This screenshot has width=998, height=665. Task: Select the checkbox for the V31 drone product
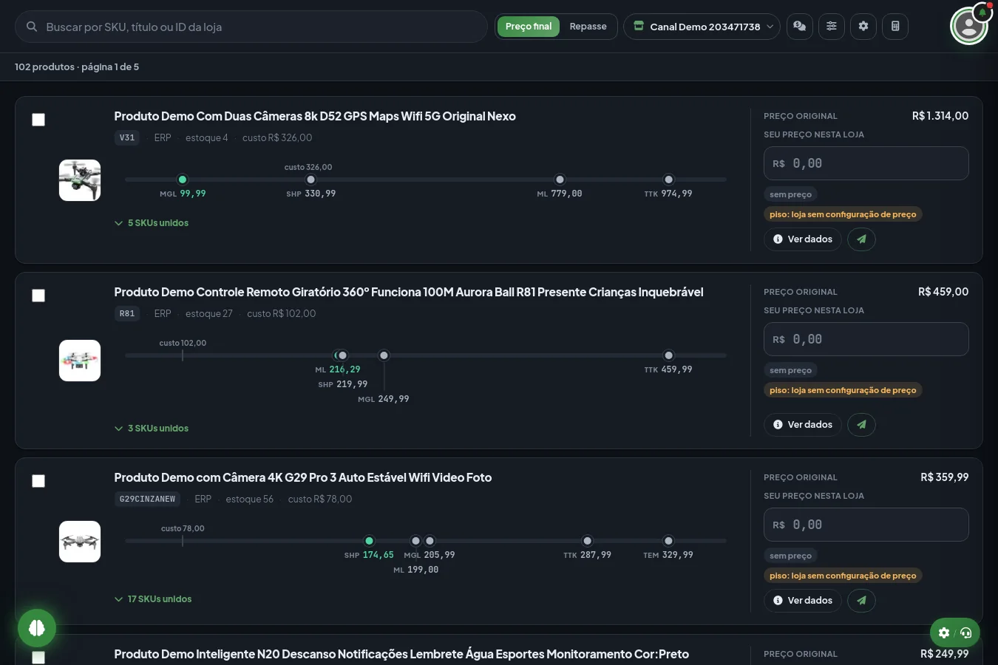pos(38,120)
